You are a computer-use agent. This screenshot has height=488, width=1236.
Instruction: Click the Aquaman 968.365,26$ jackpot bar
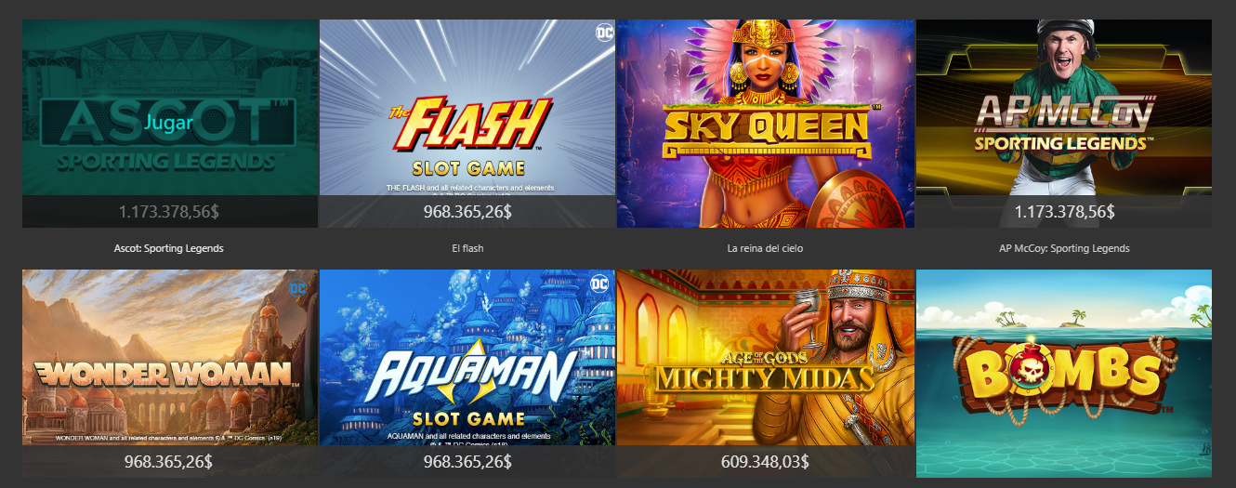(x=467, y=461)
